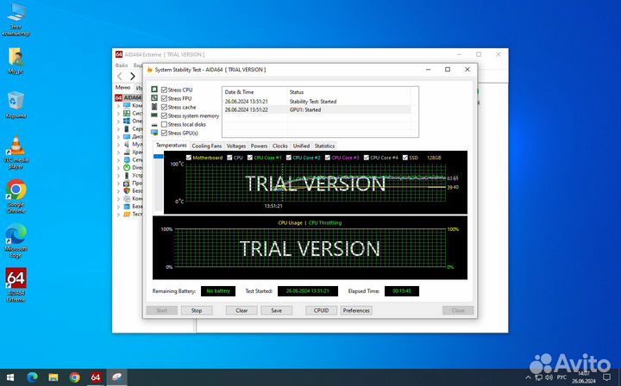
Task: Click the shield icon next to Безо tree item
Action: [127, 190]
